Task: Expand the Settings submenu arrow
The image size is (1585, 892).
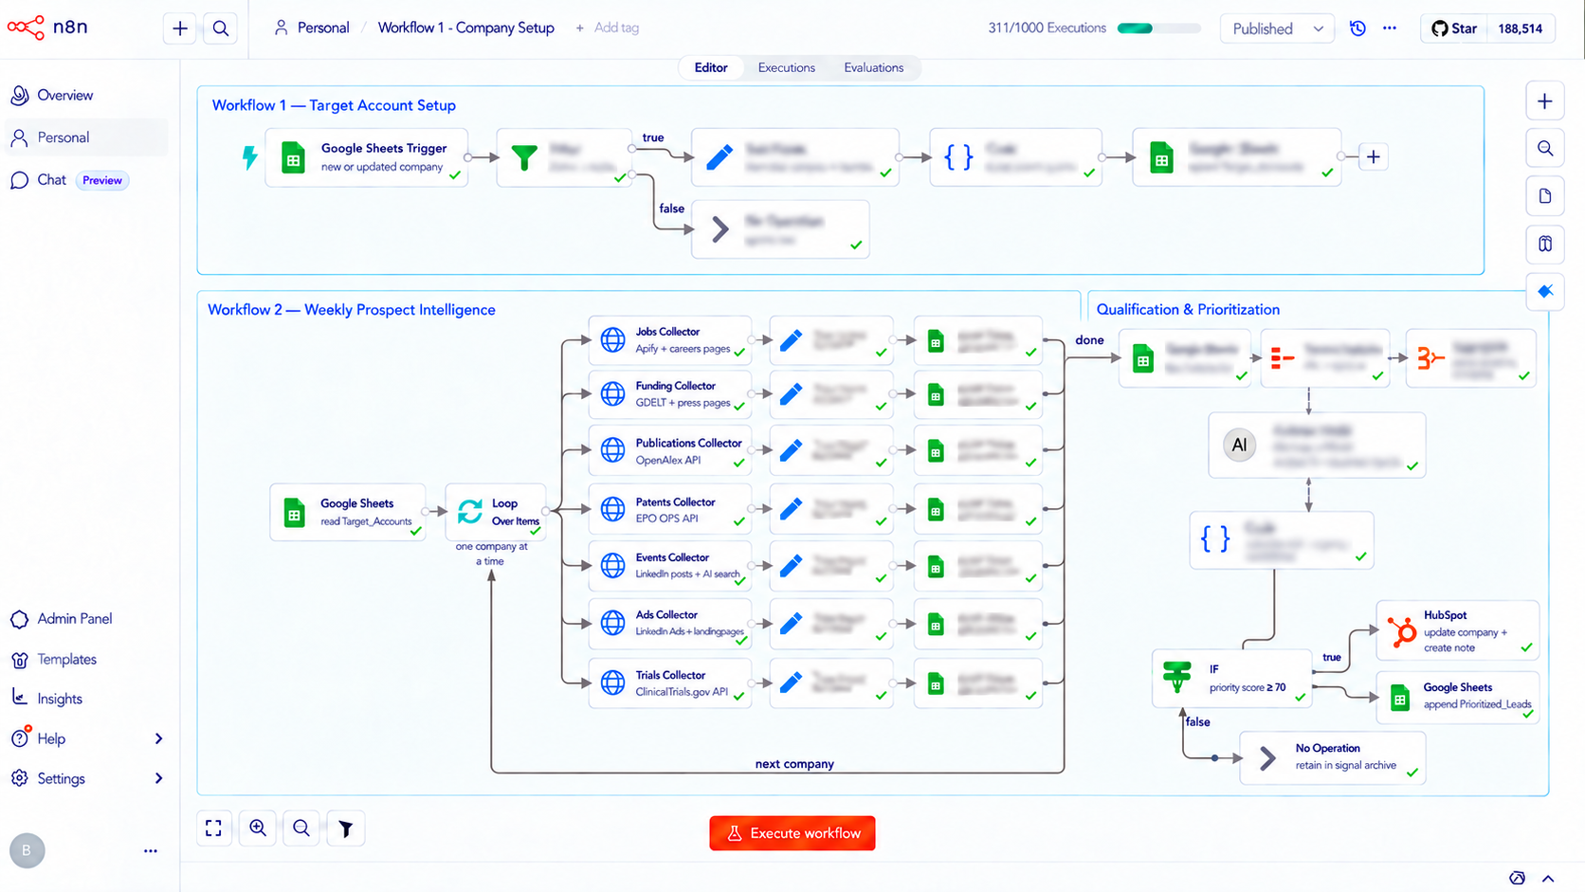Action: [x=158, y=778]
